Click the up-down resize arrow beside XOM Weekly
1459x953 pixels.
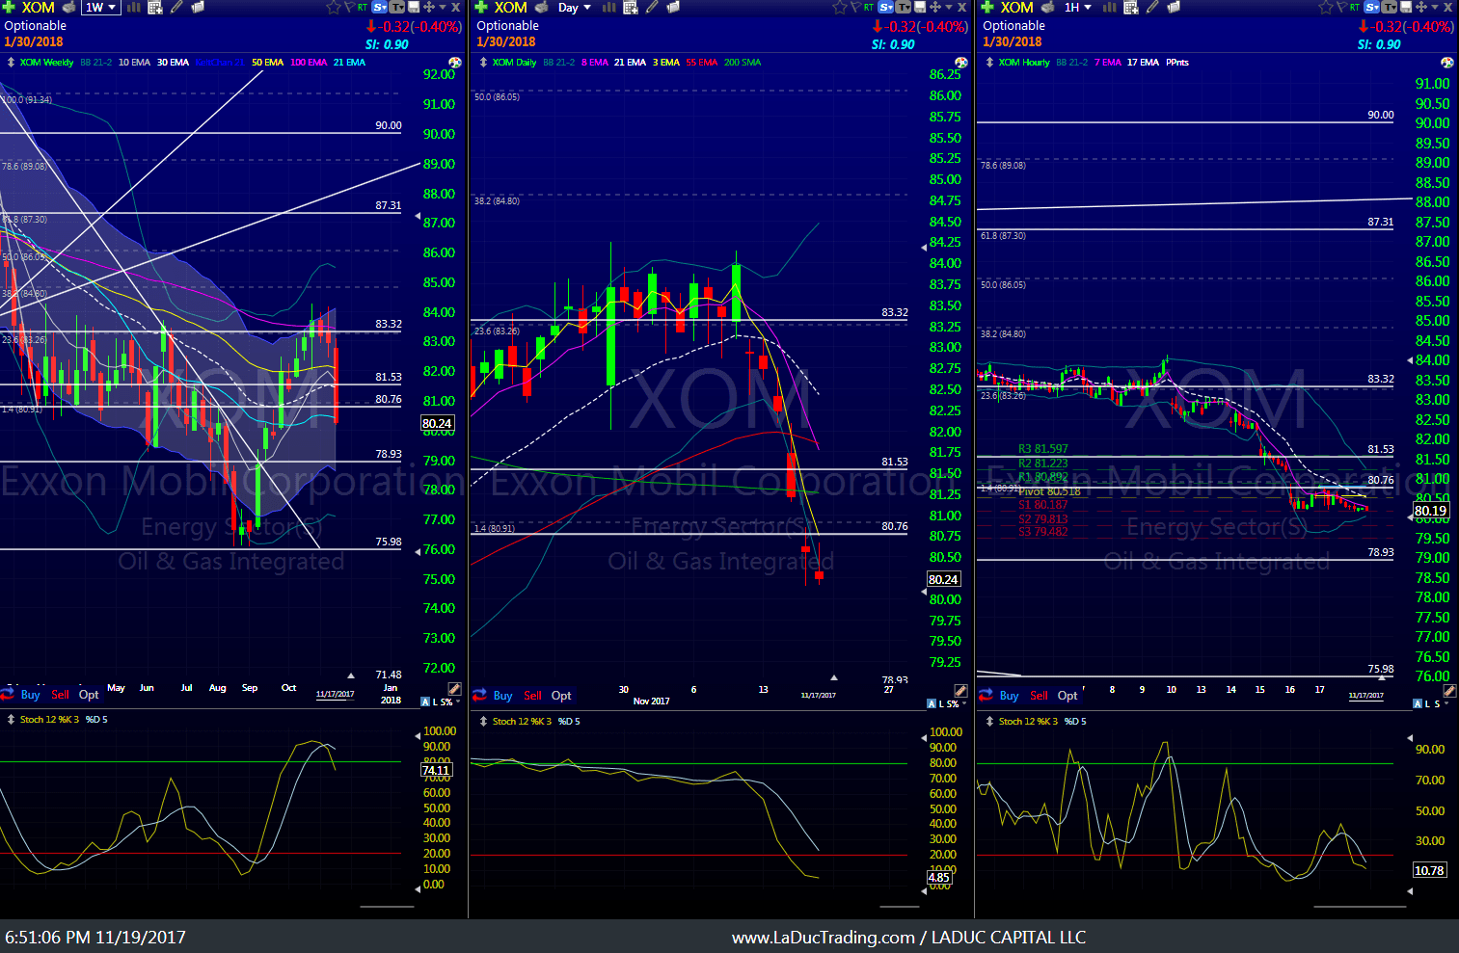11,63
